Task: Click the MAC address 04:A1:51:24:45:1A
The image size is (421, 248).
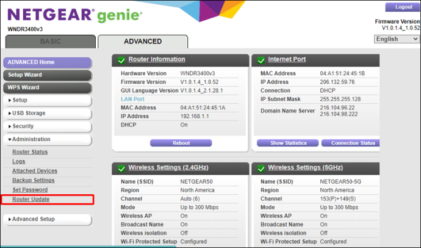Action: click(203, 108)
